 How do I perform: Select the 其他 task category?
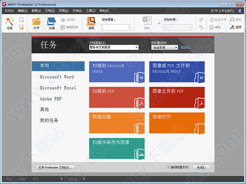click(44, 109)
